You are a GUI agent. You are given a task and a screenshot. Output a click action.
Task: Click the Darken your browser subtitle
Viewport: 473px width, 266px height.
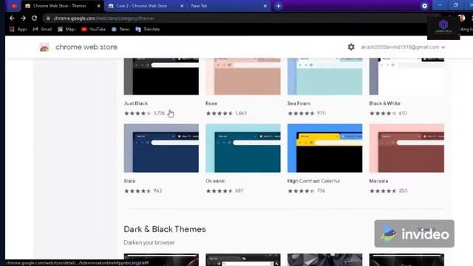[149, 242]
